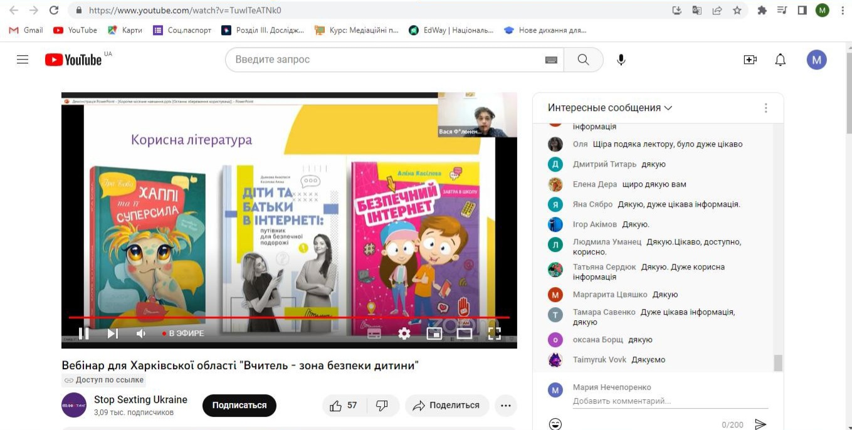This screenshot has width=852, height=430.
Task: Toggle theater mode view
Action: pos(465,333)
